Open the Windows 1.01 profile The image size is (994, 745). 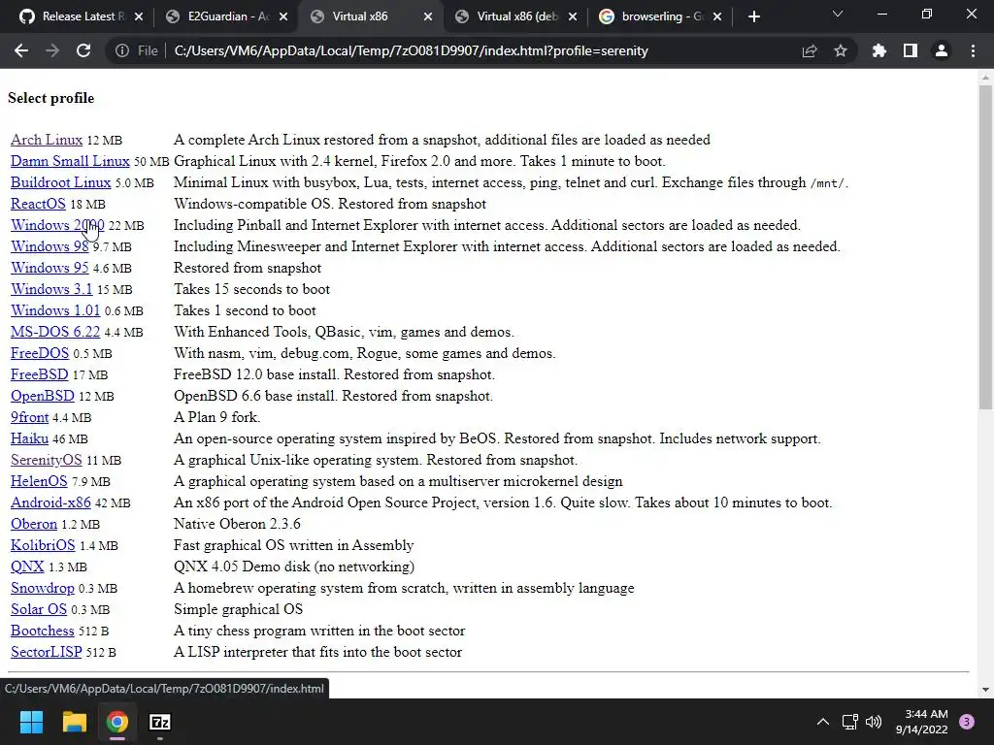[x=55, y=311]
